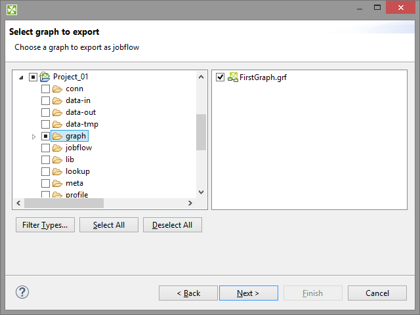Screen dimensions: 420x315
Task: Click the tree's horizontal scrollbar right arrow
Action: [190, 203]
